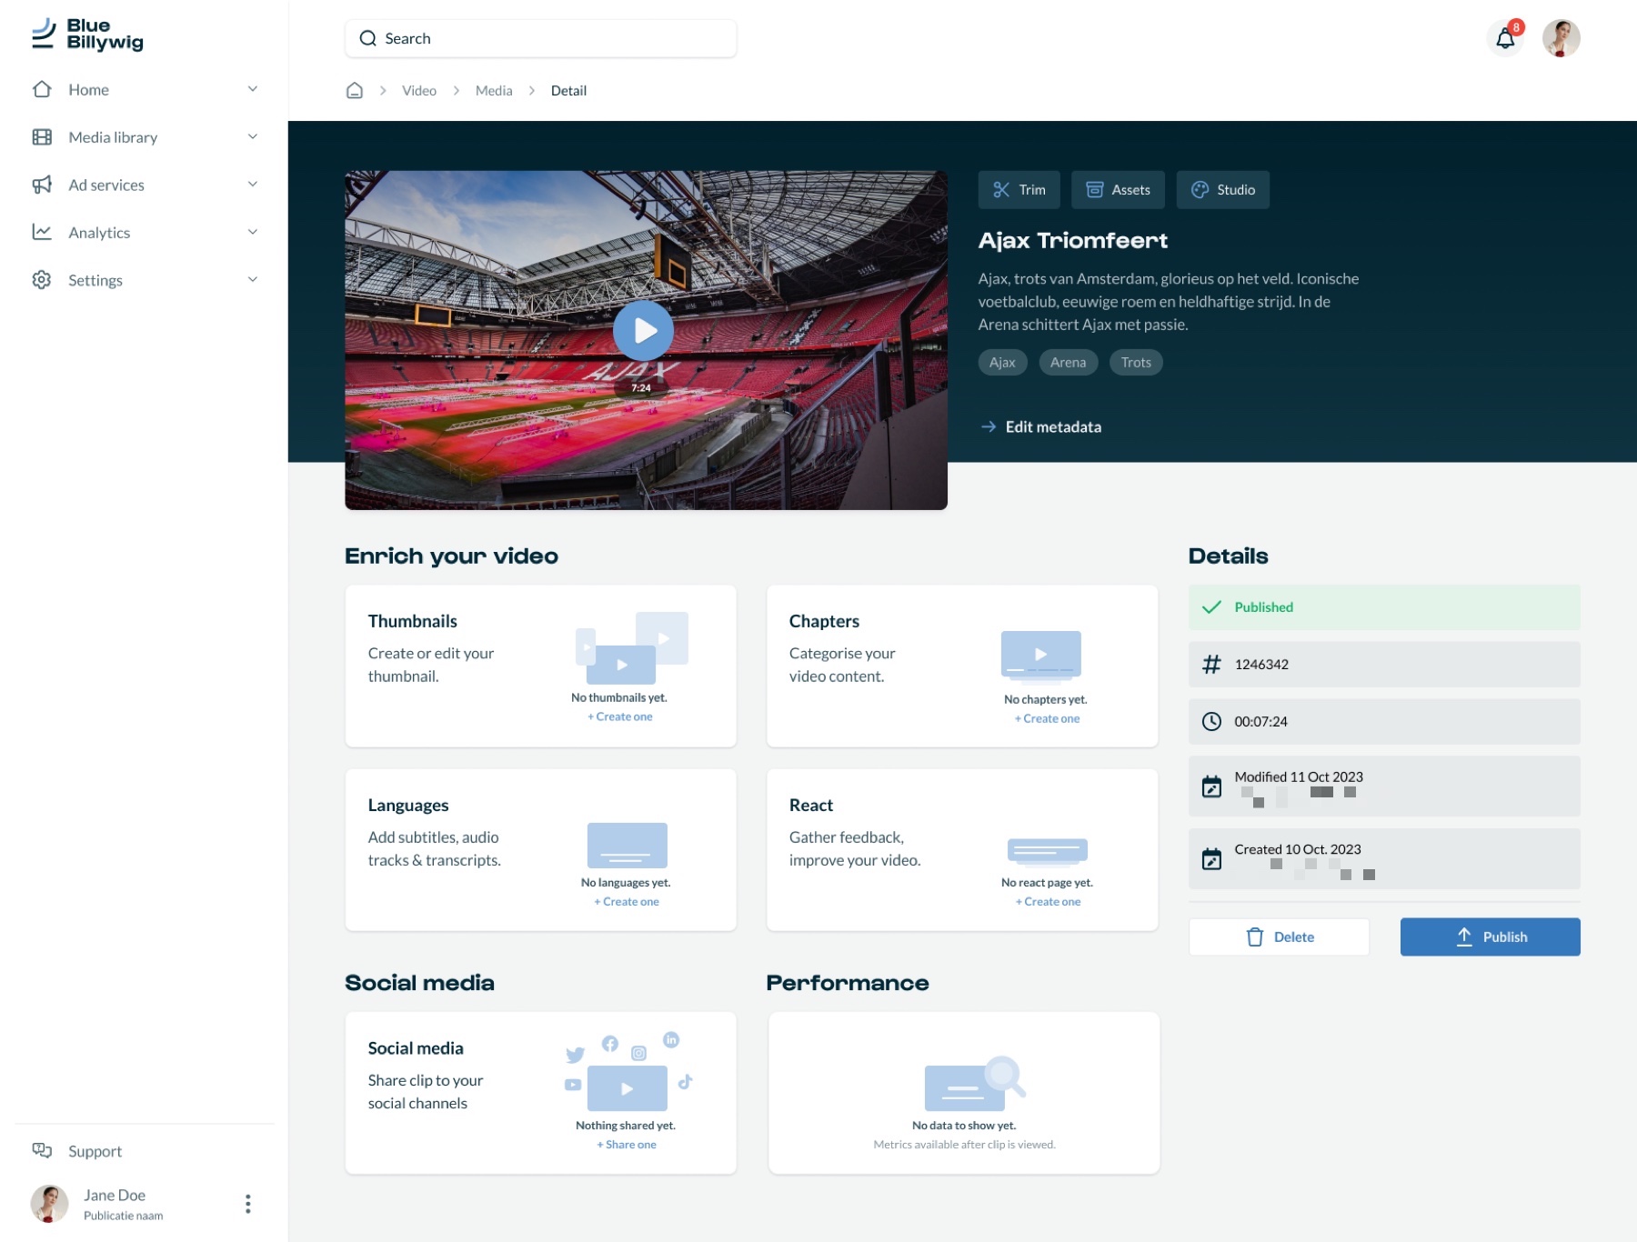This screenshot has height=1242, width=1637.
Task: Click the hash ID icon beside 1246342
Action: (x=1211, y=665)
